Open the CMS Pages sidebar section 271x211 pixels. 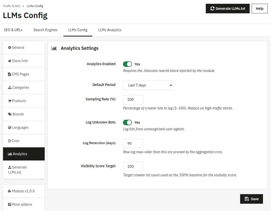pyautogui.click(x=24, y=74)
